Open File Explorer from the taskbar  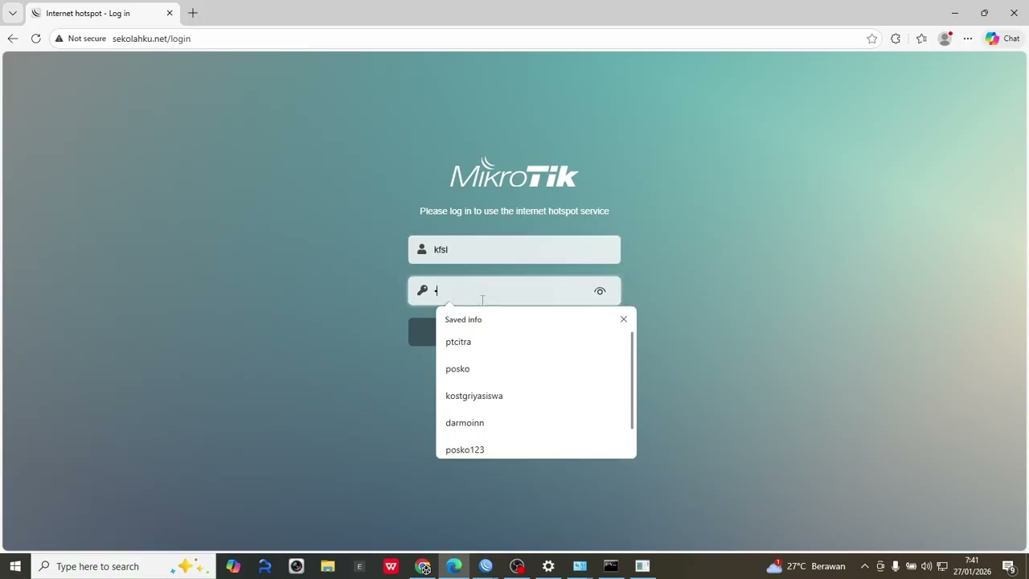[x=328, y=566]
